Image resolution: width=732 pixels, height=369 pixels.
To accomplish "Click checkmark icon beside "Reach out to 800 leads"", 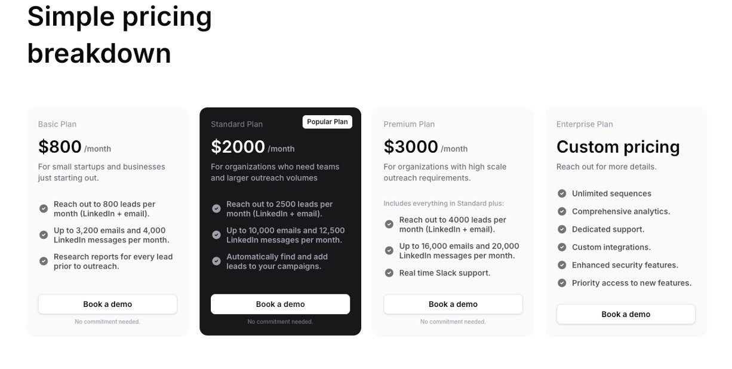I will point(44,208).
